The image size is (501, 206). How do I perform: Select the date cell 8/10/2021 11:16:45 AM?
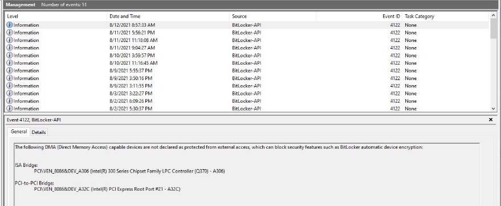(133, 63)
